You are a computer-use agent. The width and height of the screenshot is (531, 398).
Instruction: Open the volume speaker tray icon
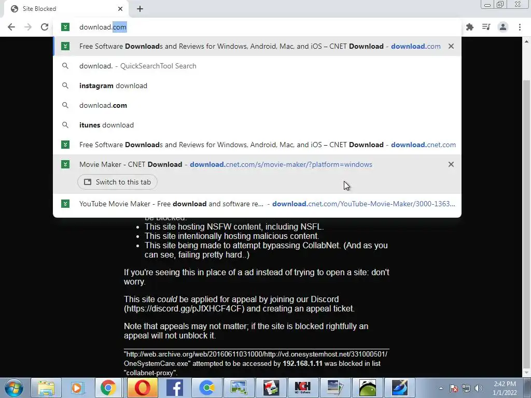(x=478, y=388)
